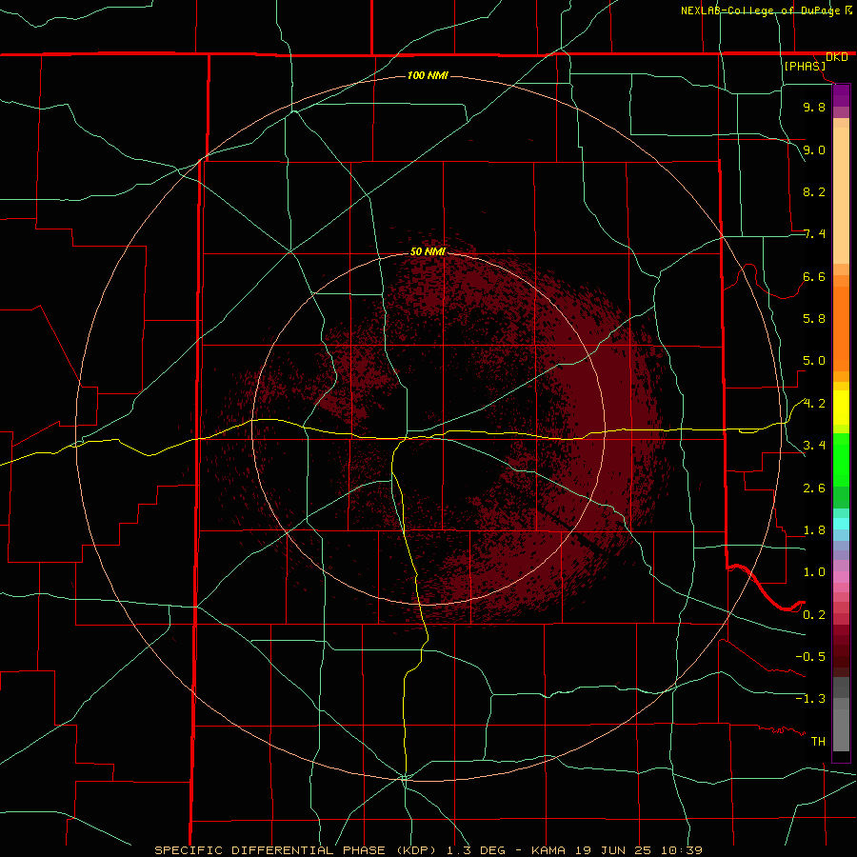Screen dimensions: 857x857
Task: Click the 9.0 value on the scale
Action: (814, 149)
